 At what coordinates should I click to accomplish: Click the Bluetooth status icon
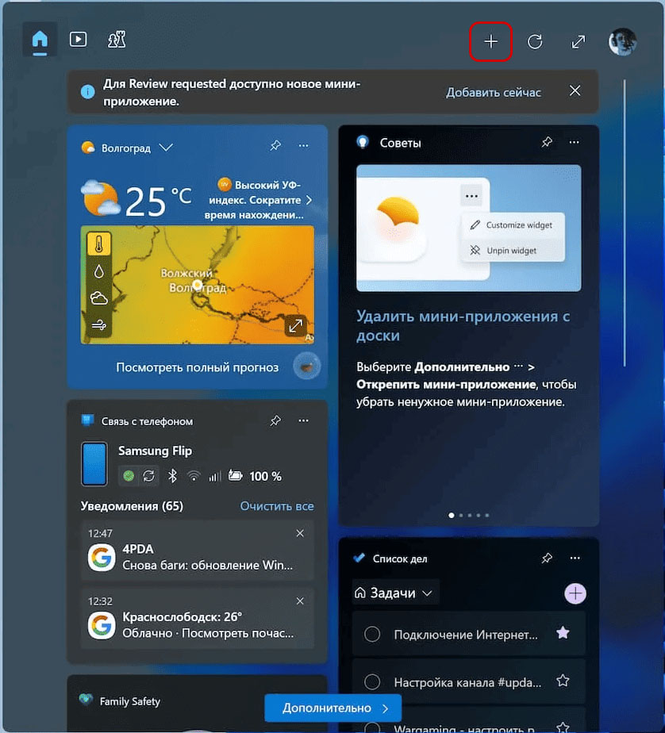pyautogui.click(x=172, y=476)
